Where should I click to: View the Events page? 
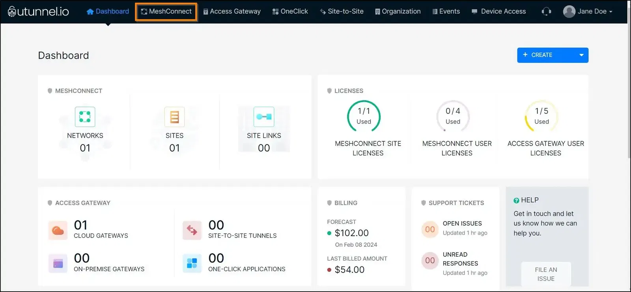(446, 11)
